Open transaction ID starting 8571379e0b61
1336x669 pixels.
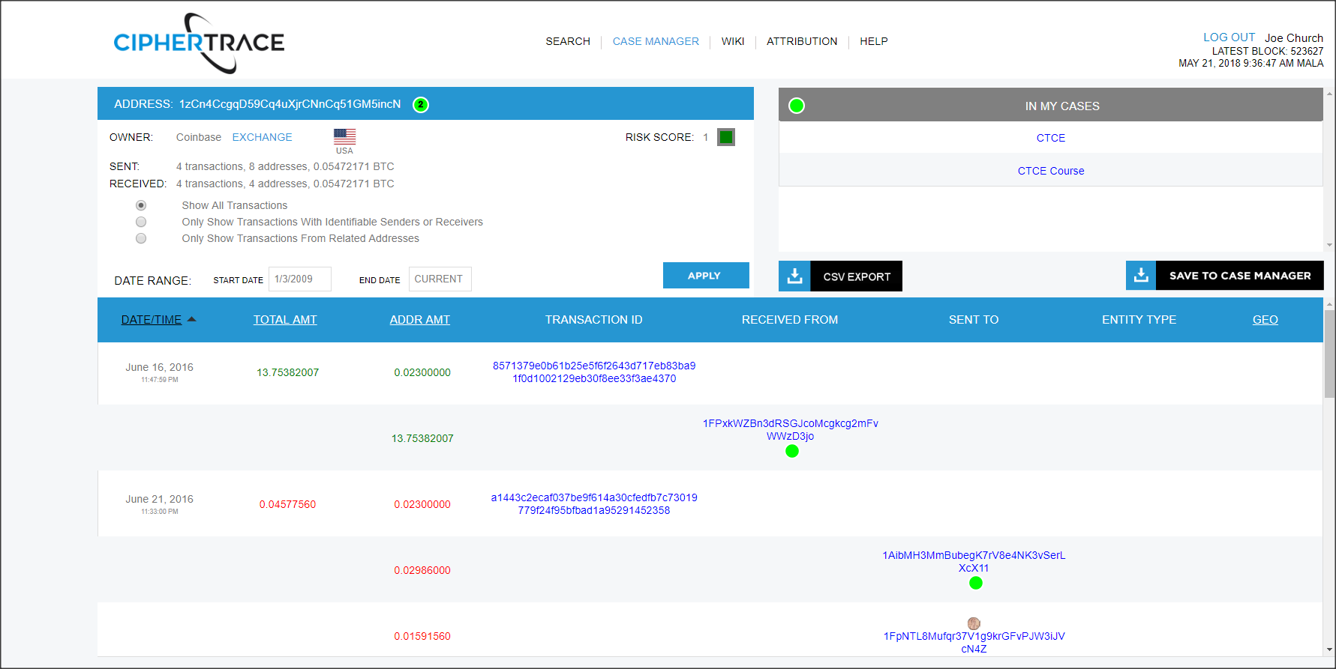(x=594, y=372)
